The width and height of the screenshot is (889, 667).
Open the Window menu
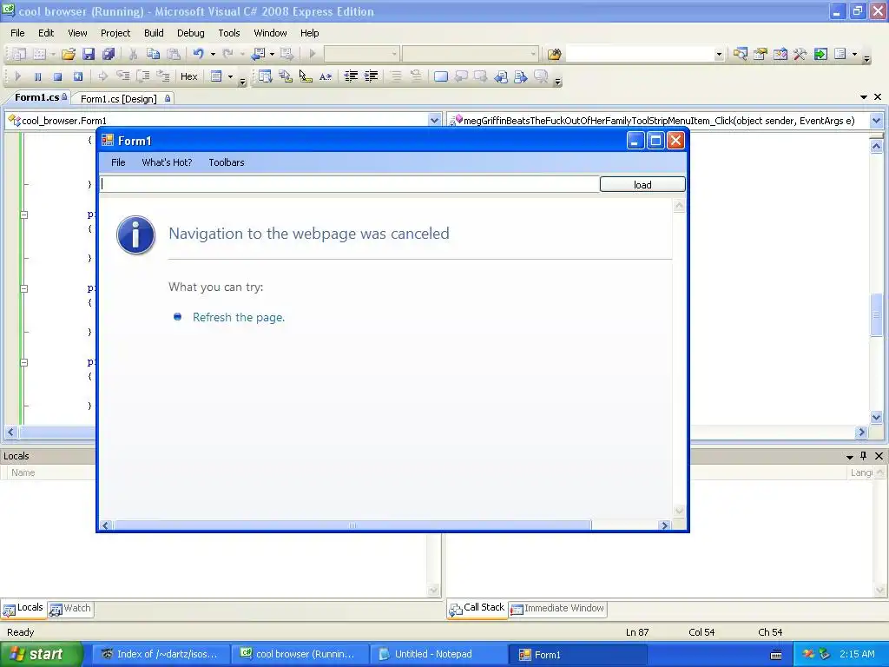[270, 33]
